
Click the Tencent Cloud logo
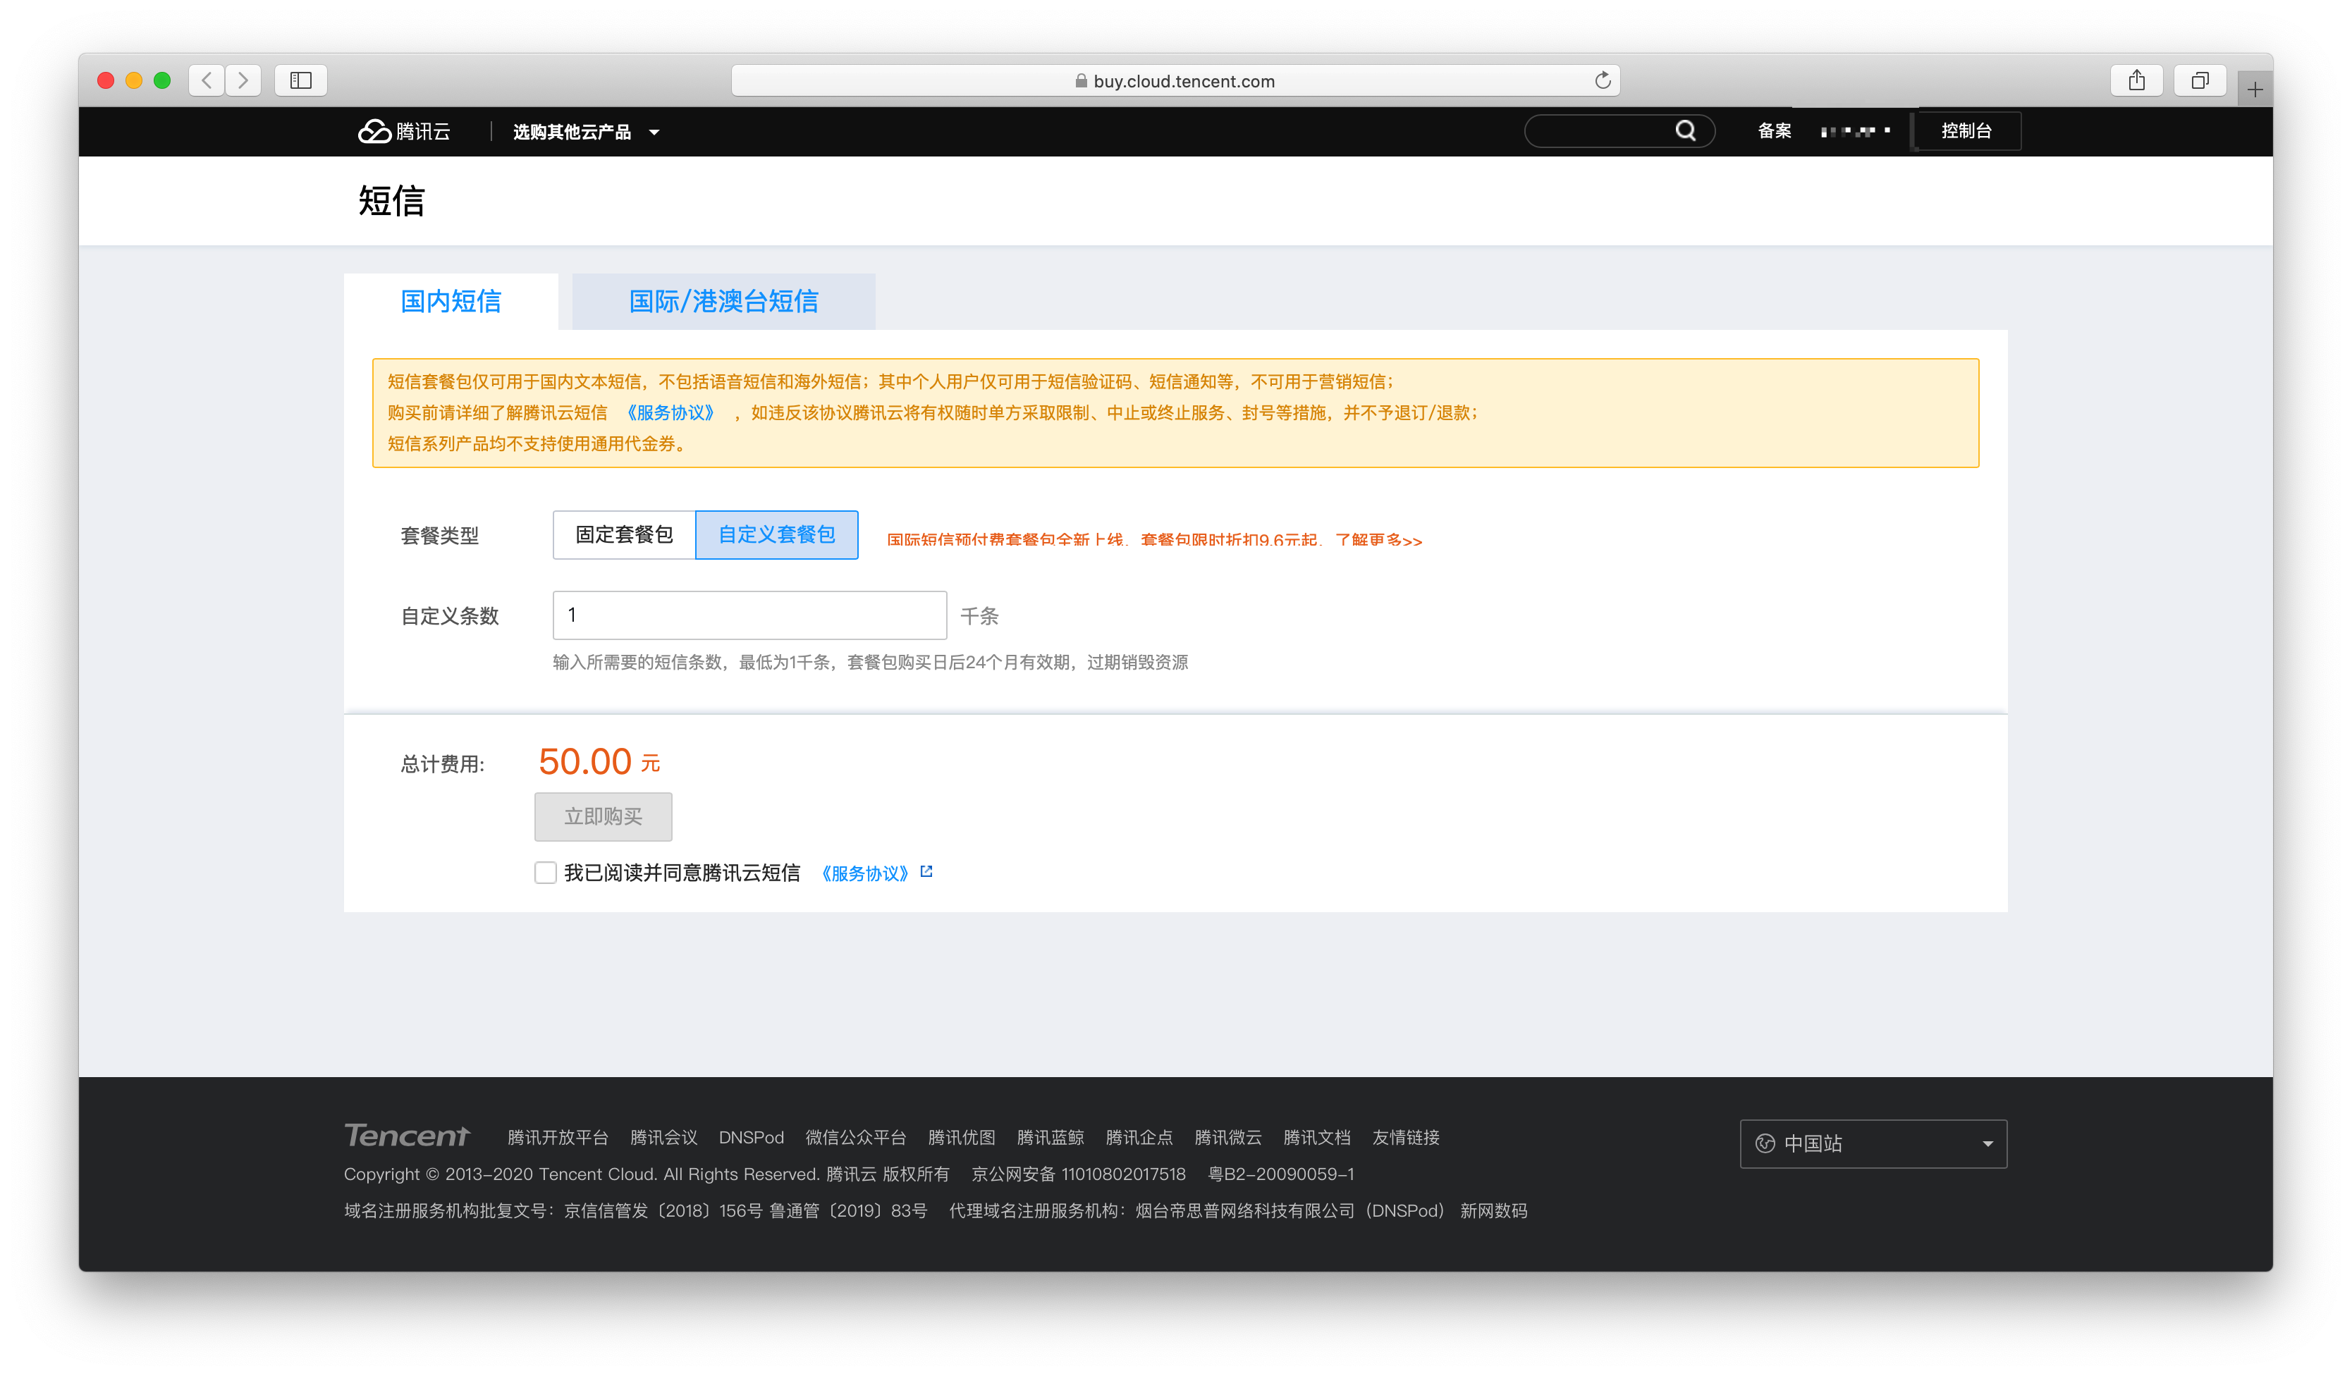404,132
